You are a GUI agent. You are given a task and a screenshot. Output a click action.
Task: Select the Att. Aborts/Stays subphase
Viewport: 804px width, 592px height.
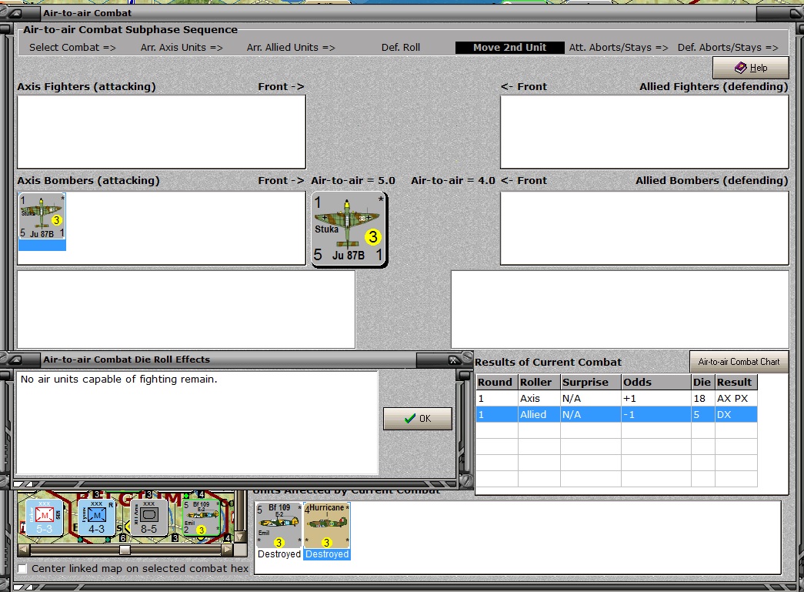point(619,47)
